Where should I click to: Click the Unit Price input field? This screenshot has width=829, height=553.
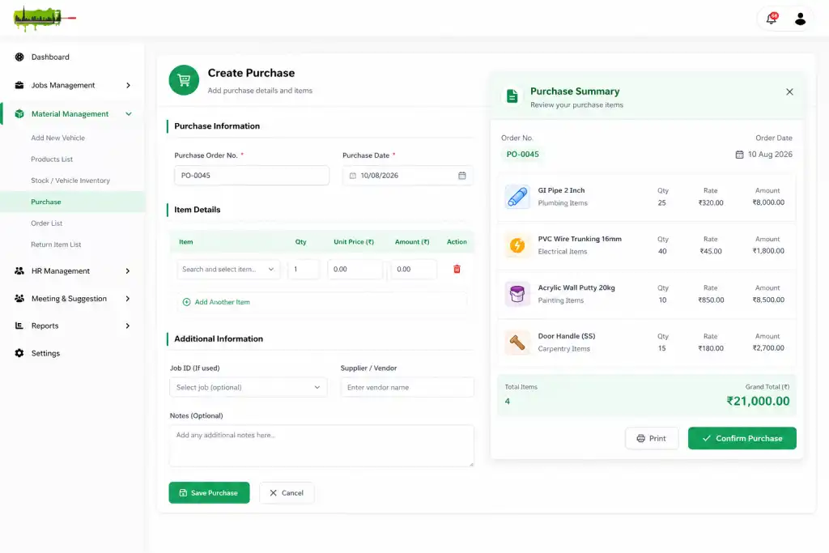355,269
